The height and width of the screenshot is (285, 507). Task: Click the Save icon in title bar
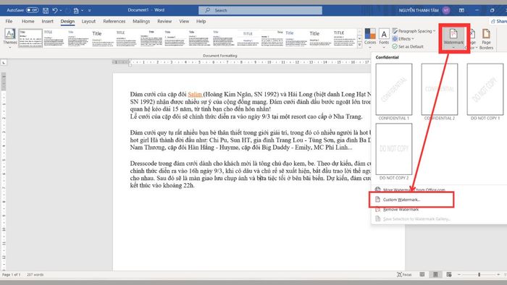click(46, 10)
